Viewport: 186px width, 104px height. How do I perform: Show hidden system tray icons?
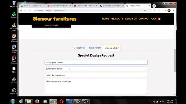[151, 101]
